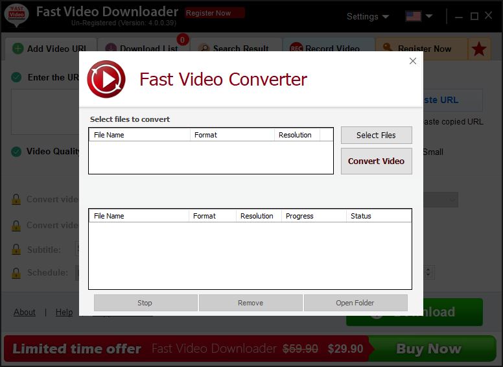
Task: Open the convert format dropdown in main window
Action: point(441,200)
